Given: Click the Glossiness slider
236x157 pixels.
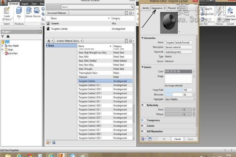Looking at the screenshot, I should click(174, 95).
